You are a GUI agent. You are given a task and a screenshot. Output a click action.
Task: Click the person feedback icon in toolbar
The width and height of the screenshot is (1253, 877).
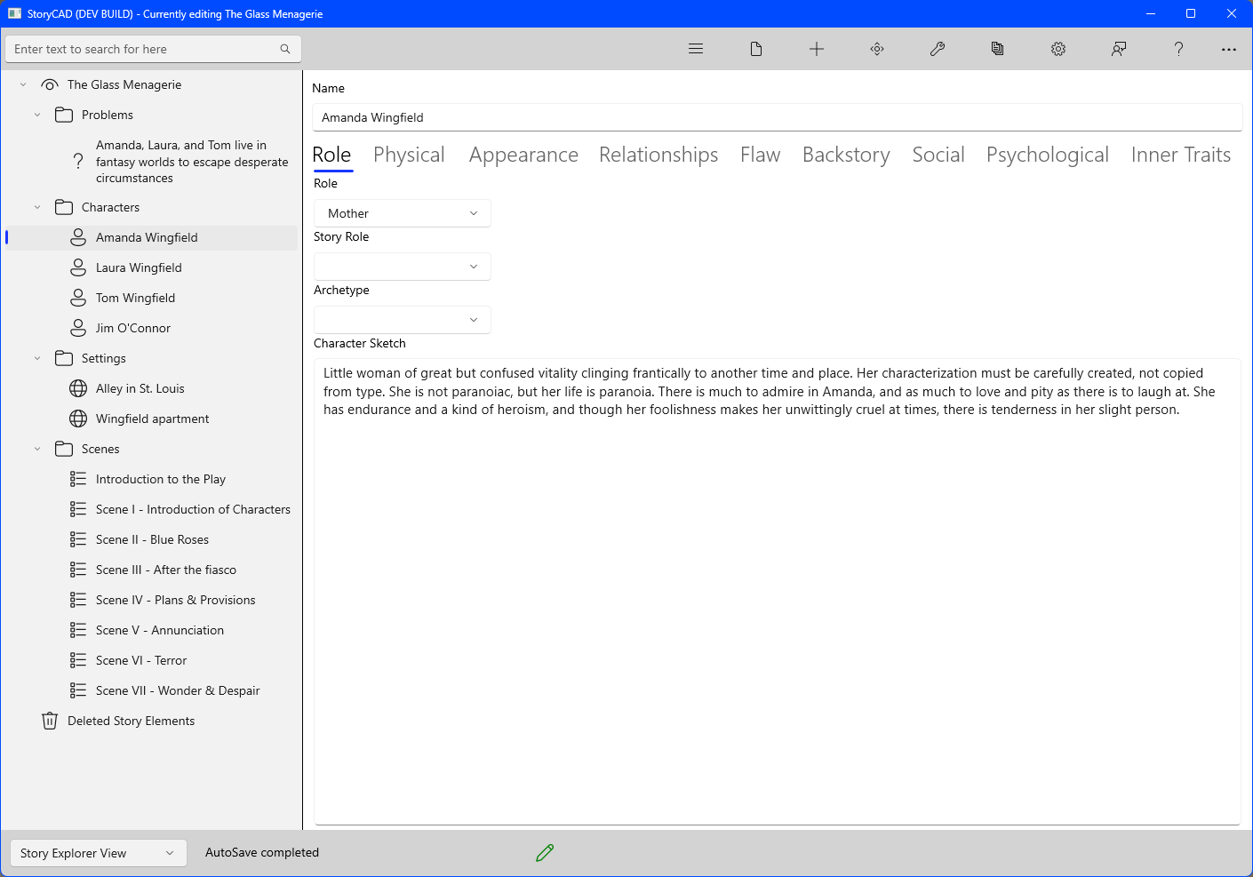tap(1119, 49)
